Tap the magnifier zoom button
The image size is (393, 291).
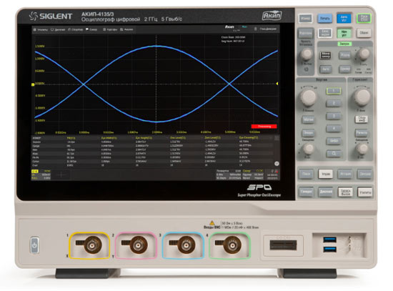[334, 154]
